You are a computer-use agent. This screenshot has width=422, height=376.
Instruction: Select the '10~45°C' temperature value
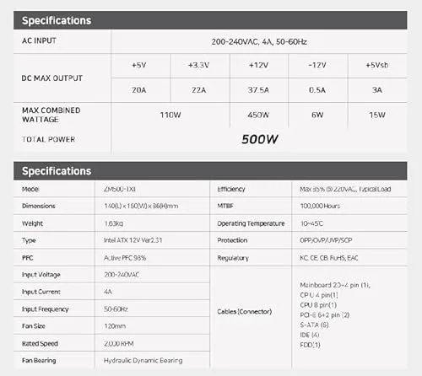(311, 223)
